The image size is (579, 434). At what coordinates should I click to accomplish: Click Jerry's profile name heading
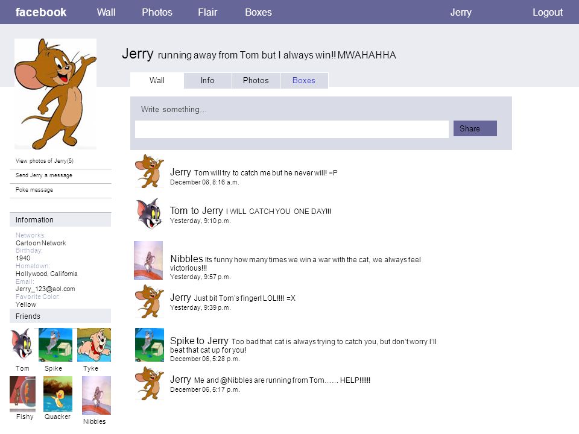[138, 54]
